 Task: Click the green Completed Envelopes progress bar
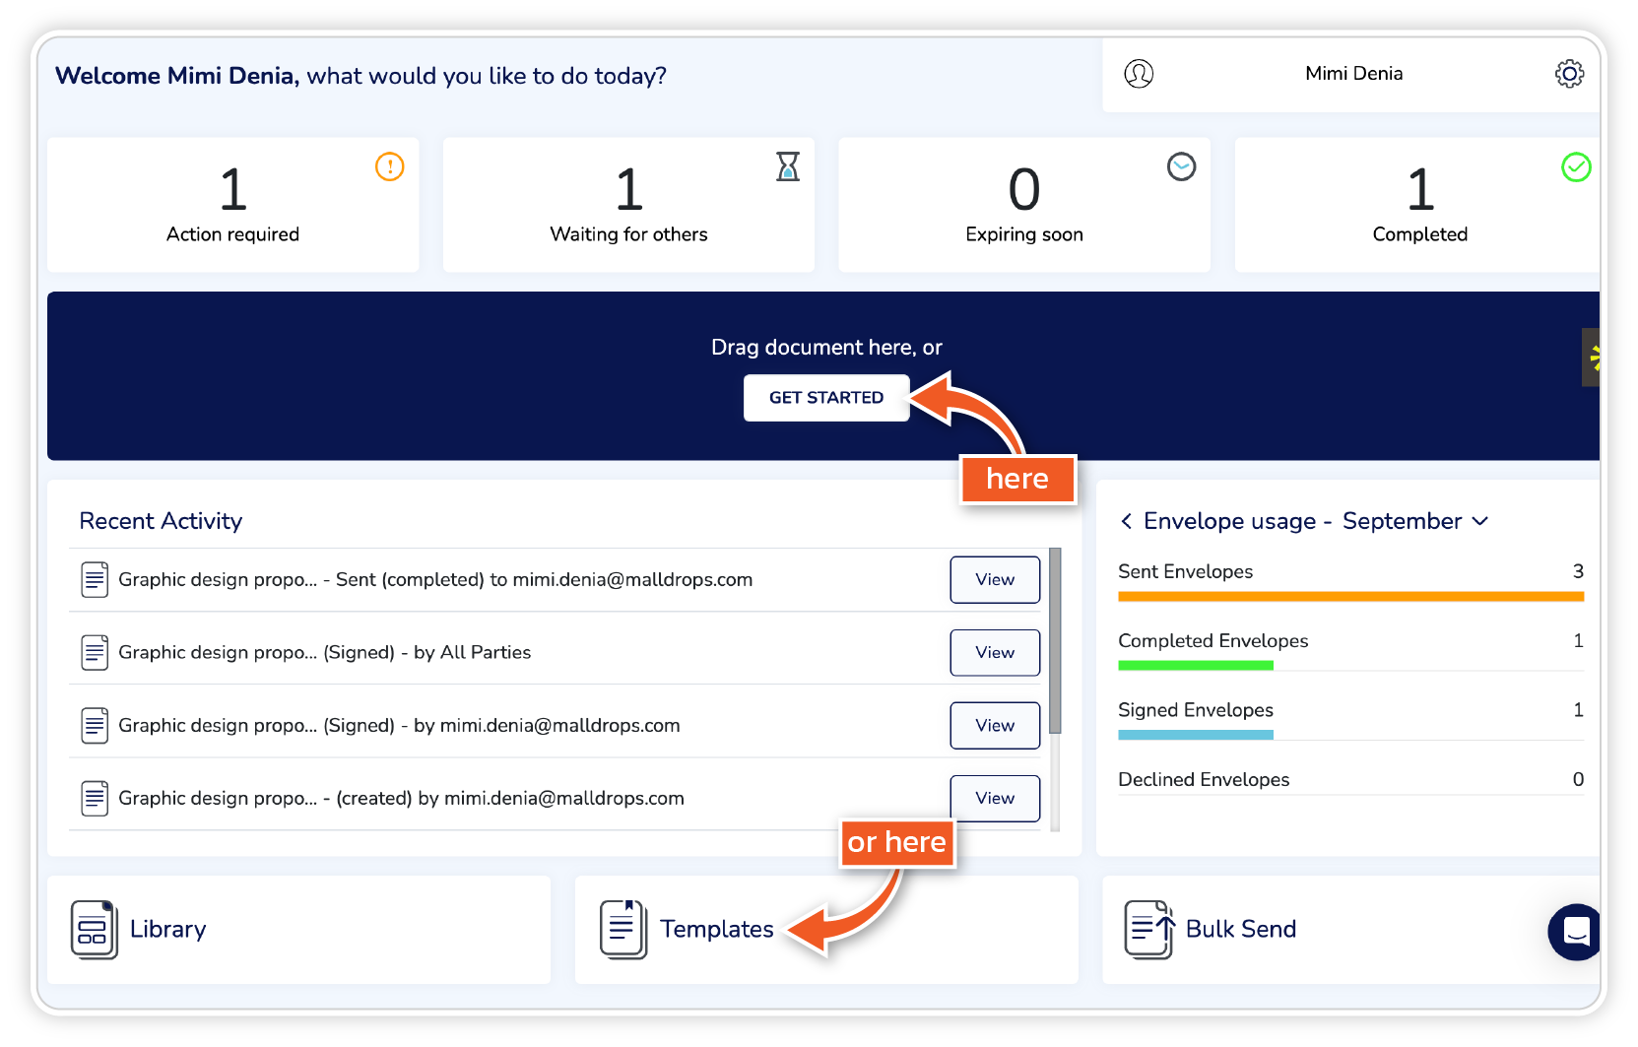[x=1196, y=666]
